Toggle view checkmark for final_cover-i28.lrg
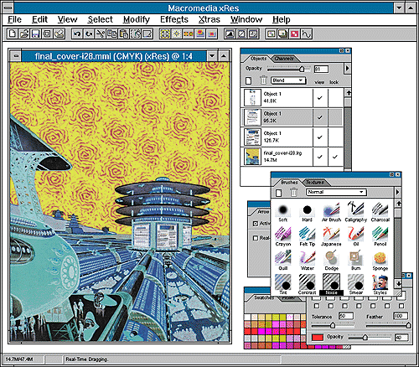The height and width of the screenshot is (367, 419). pos(320,157)
